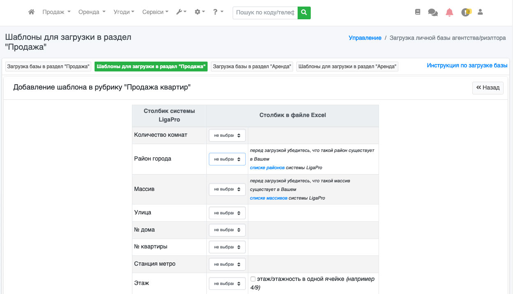Open the user profile icon

[480, 12]
